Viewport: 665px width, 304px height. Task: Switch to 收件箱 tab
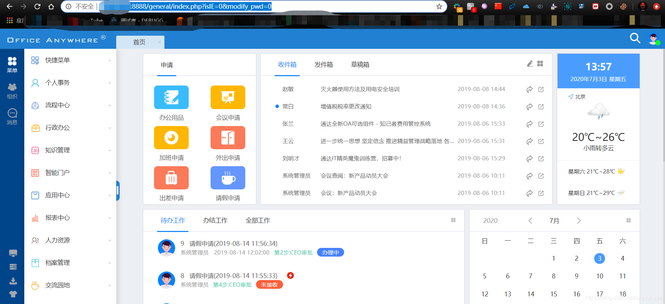[287, 65]
